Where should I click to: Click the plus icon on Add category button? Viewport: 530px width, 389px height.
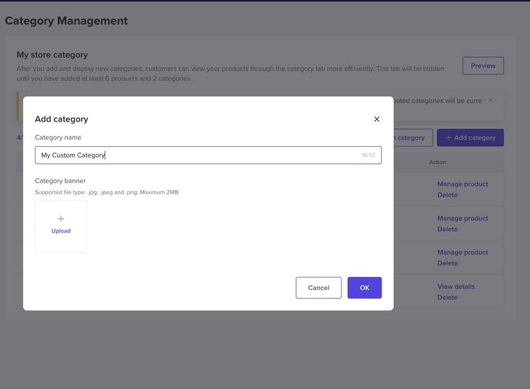449,138
